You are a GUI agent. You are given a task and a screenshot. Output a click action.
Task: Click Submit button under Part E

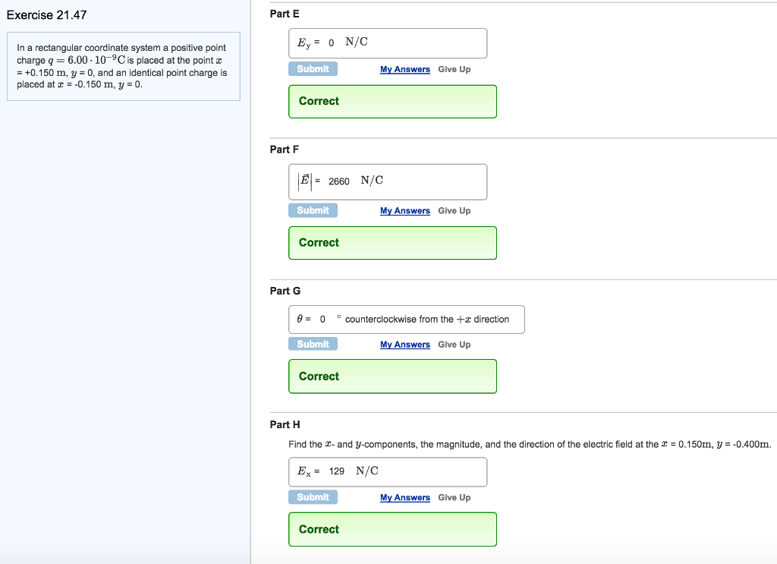point(313,69)
